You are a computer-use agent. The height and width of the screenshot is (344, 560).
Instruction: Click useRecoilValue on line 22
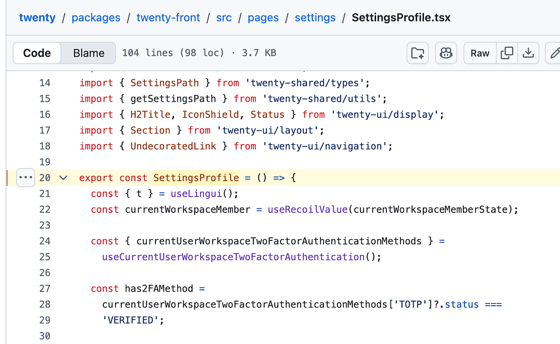[308, 210]
